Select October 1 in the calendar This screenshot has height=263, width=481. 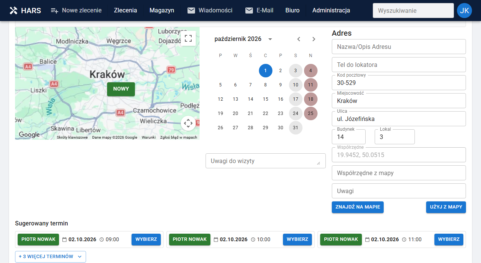click(266, 71)
